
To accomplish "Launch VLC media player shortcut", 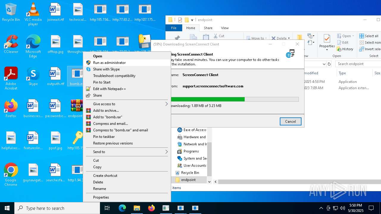I will click(x=33, y=14).
